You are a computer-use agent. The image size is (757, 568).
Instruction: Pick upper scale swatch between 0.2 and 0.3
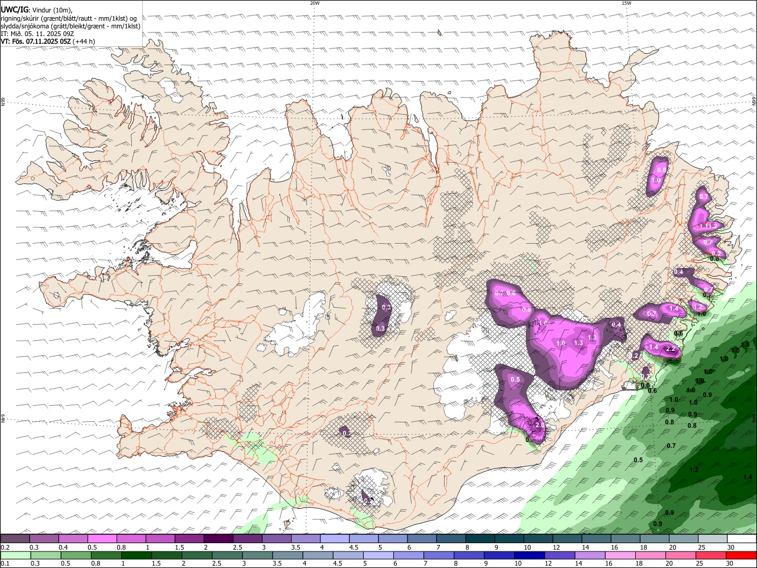tap(15, 539)
